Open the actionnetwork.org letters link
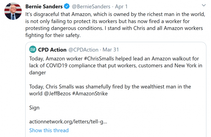 [68, 122]
